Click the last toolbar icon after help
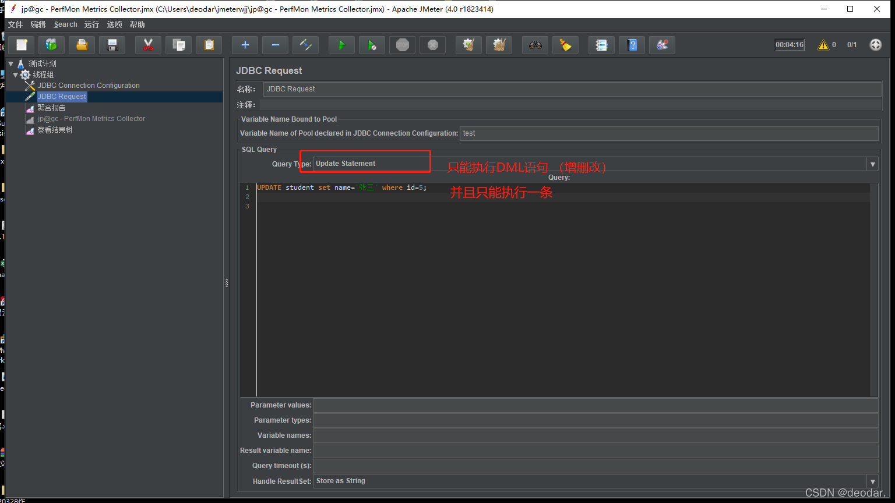 pyautogui.click(x=662, y=45)
